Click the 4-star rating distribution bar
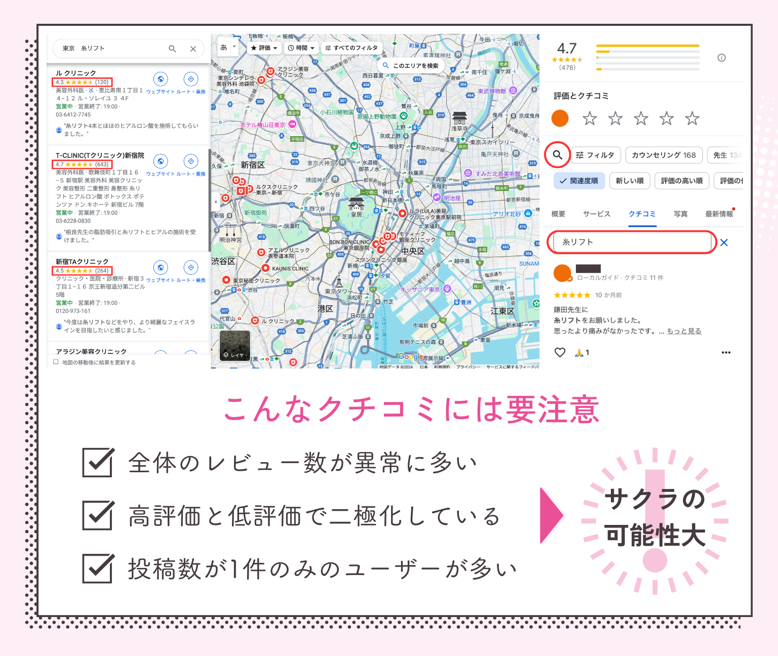 (648, 52)
